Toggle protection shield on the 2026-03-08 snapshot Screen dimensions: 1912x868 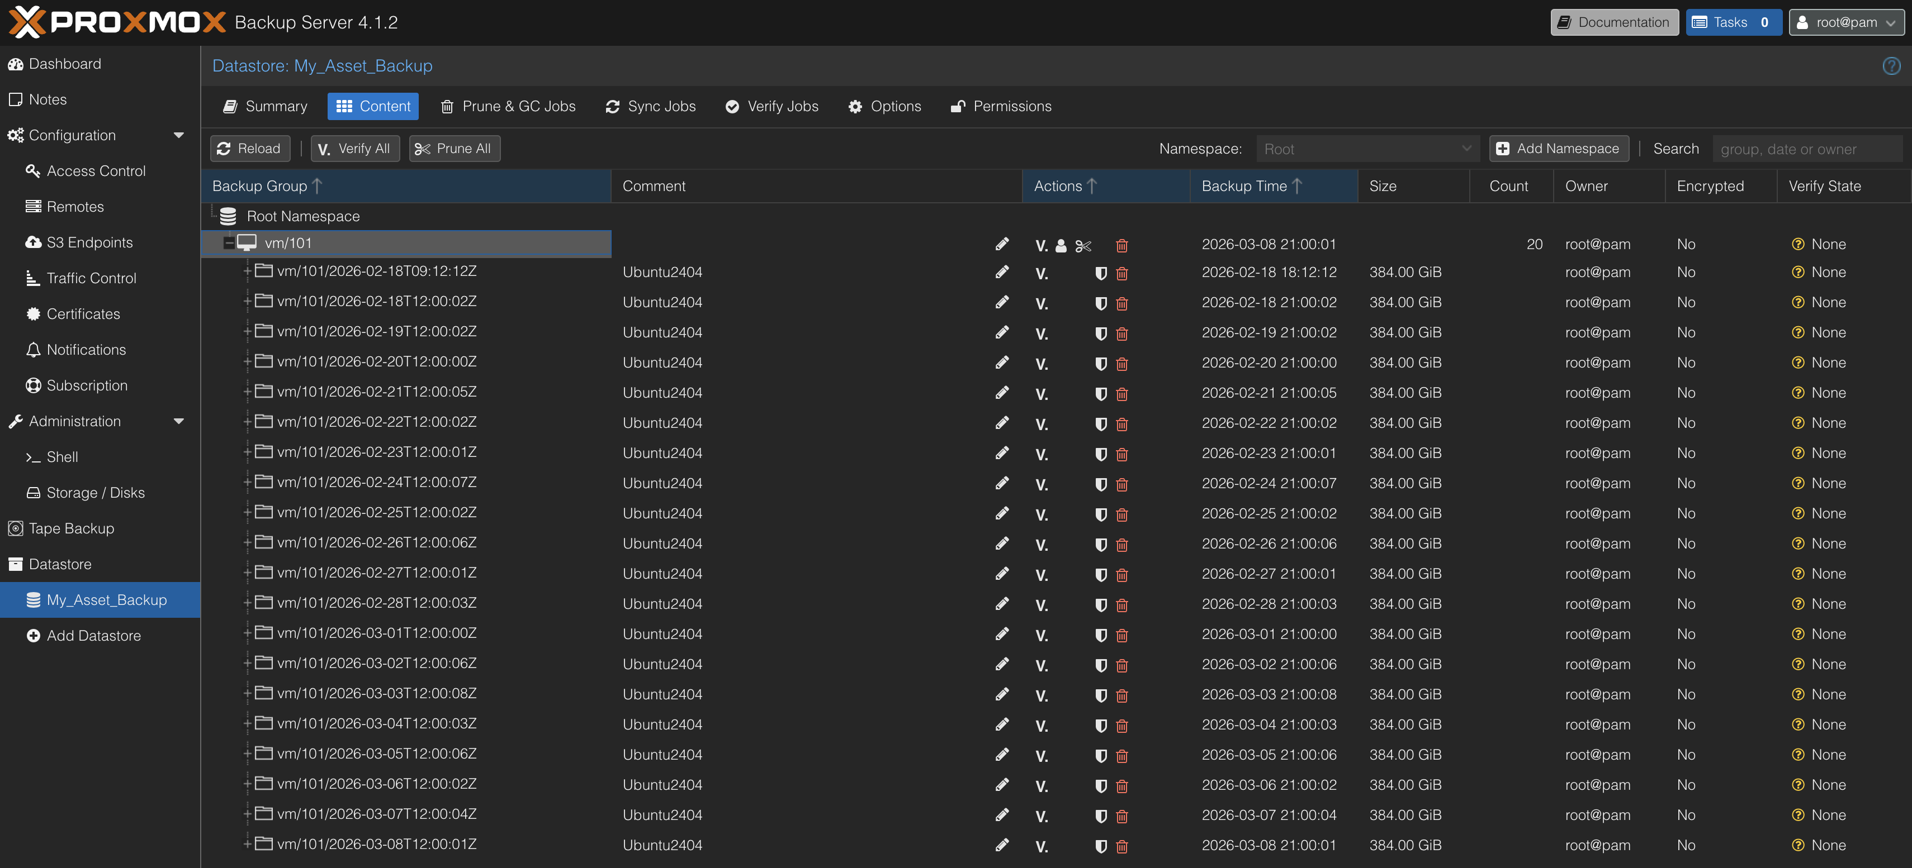[1101, 846]
